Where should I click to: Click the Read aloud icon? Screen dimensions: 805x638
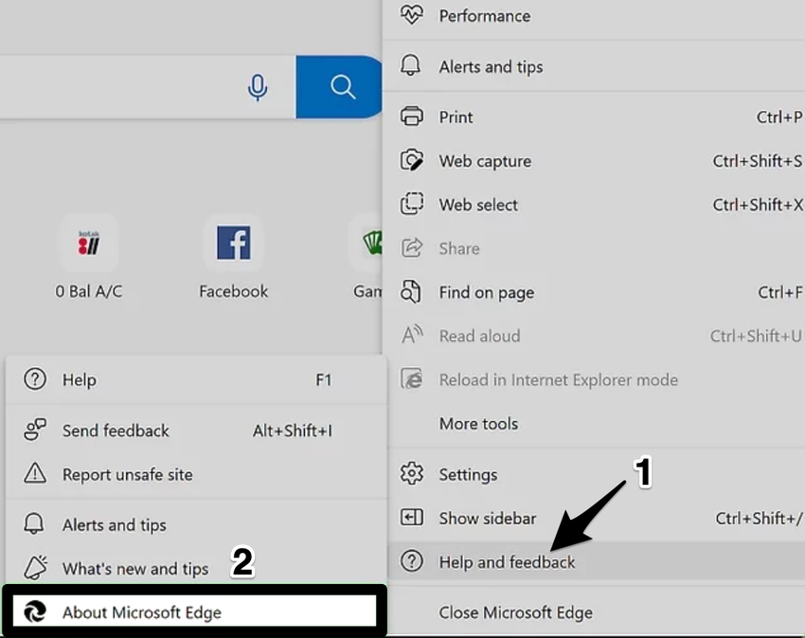(x=412, y=335)
